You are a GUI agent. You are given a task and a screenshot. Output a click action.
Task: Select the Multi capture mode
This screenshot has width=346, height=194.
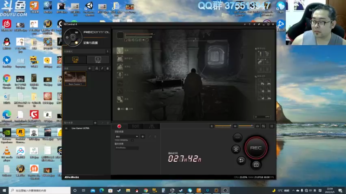coord(75,59)
